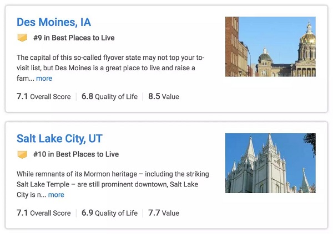Click Salt Lake City 7.7 Value score
This screenshot has height=234, width=333.
click(164, 213)
